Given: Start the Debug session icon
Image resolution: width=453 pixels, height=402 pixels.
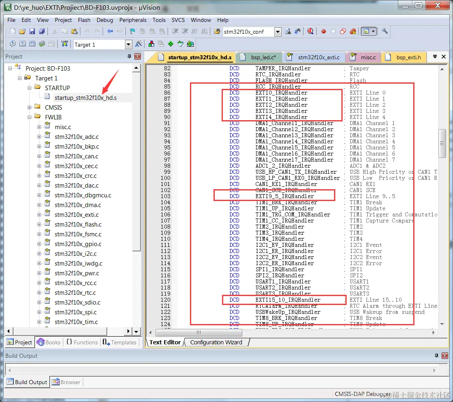Looking at the screenshot, I should 310,31.
